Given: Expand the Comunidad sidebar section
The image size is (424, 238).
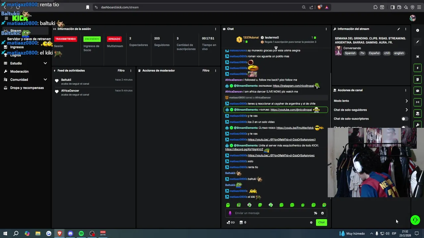Looking at the screenshot, I should point(45,80).
